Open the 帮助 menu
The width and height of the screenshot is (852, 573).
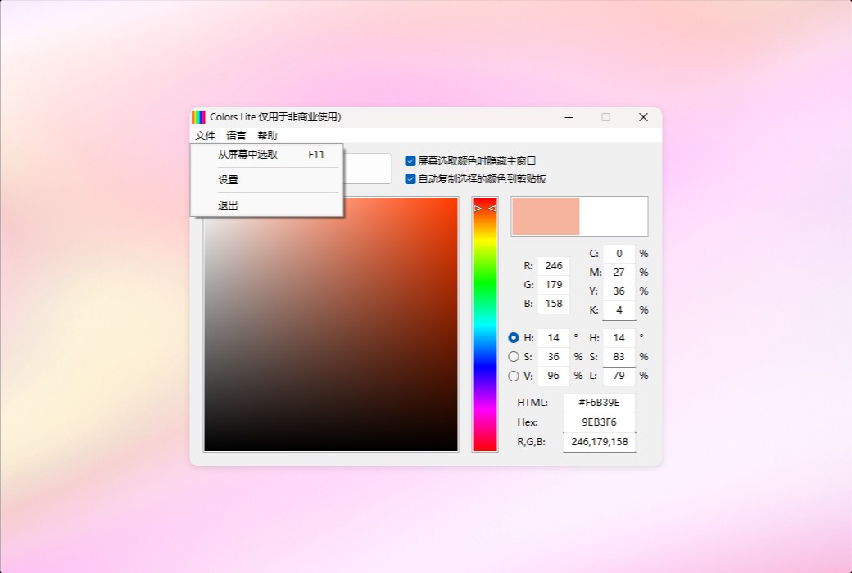tap(268, 135)
